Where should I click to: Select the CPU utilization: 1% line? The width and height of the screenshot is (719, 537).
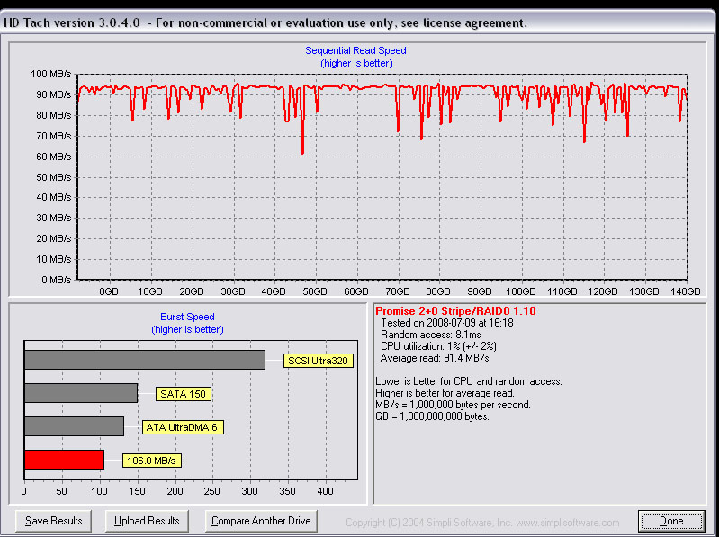438,346
